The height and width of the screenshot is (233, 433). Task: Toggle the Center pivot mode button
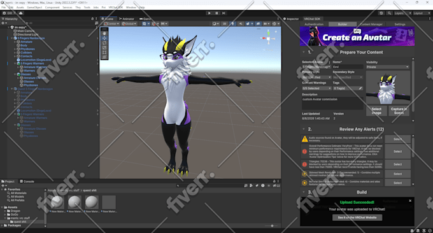[111, 24]
